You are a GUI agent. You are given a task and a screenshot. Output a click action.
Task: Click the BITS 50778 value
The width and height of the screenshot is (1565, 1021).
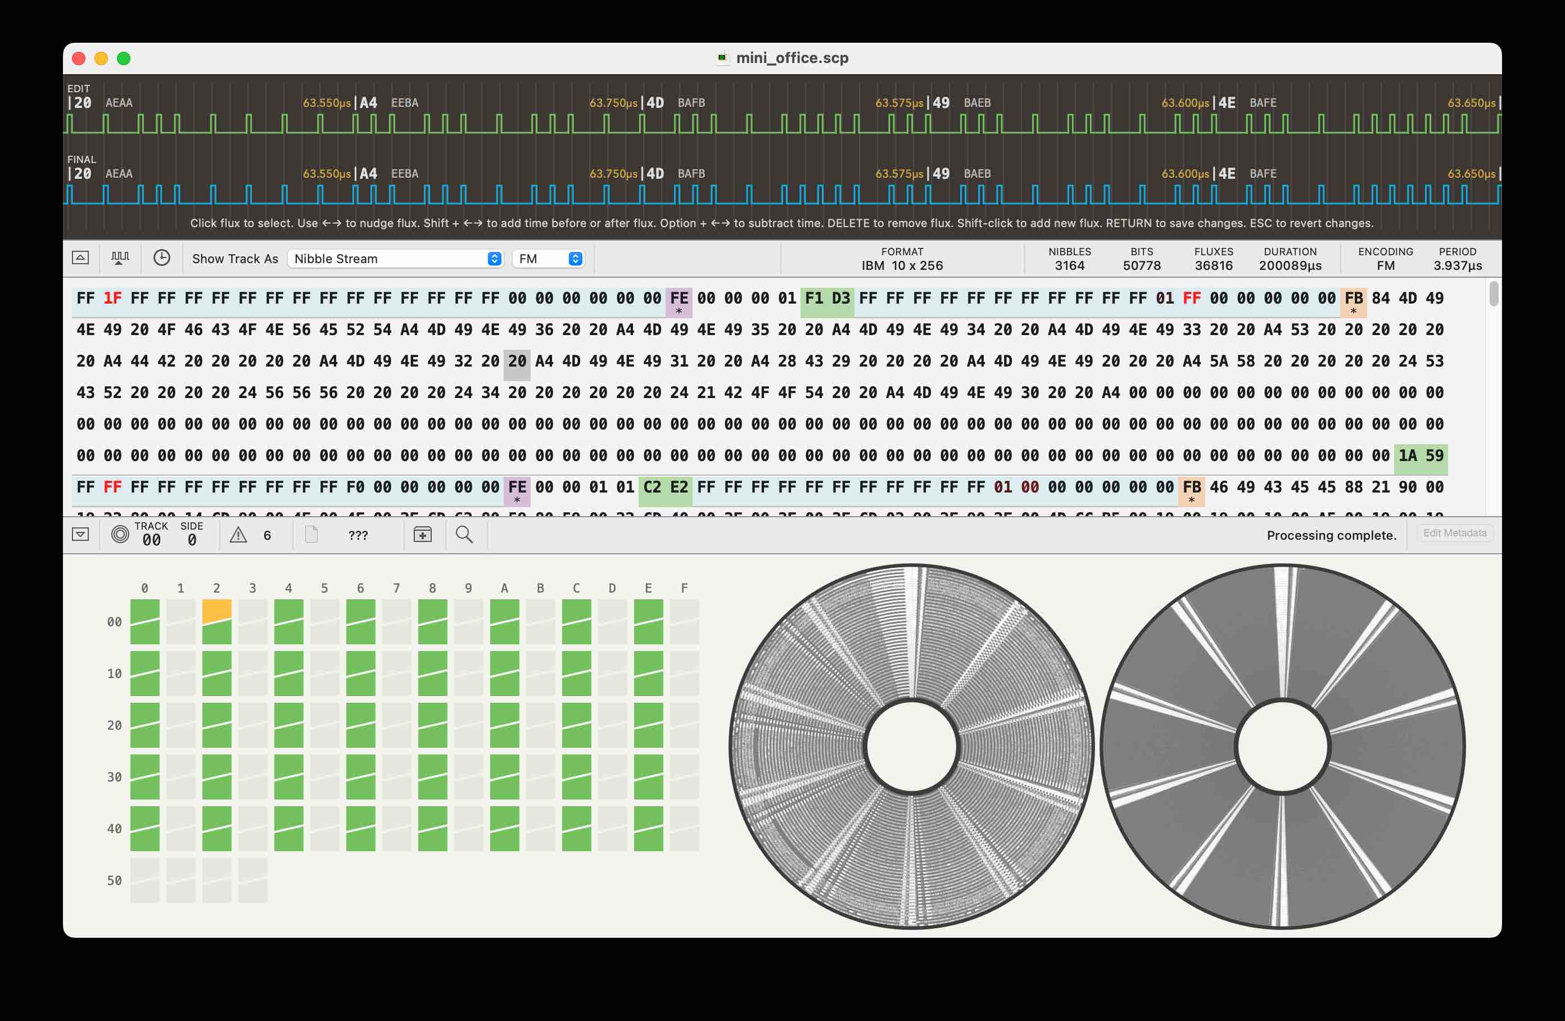pos(1142,265)
